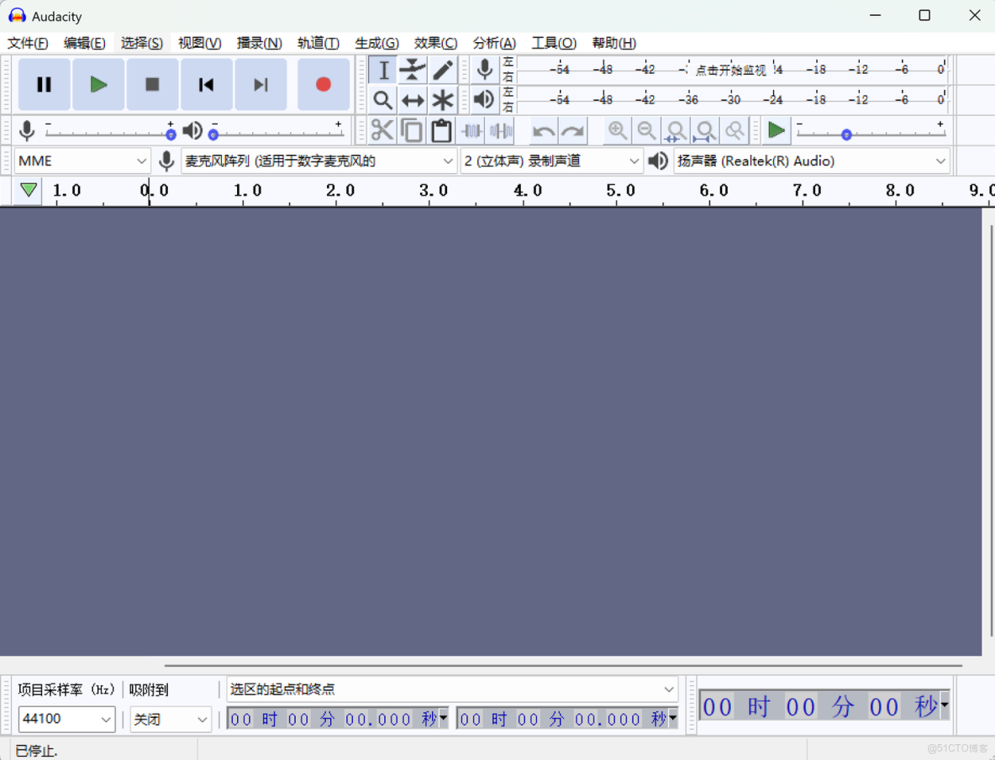The height and width of the screenshot is (760, 995).
Task: Select the Zoom tool magnifier icon
Action: [382, 100]
